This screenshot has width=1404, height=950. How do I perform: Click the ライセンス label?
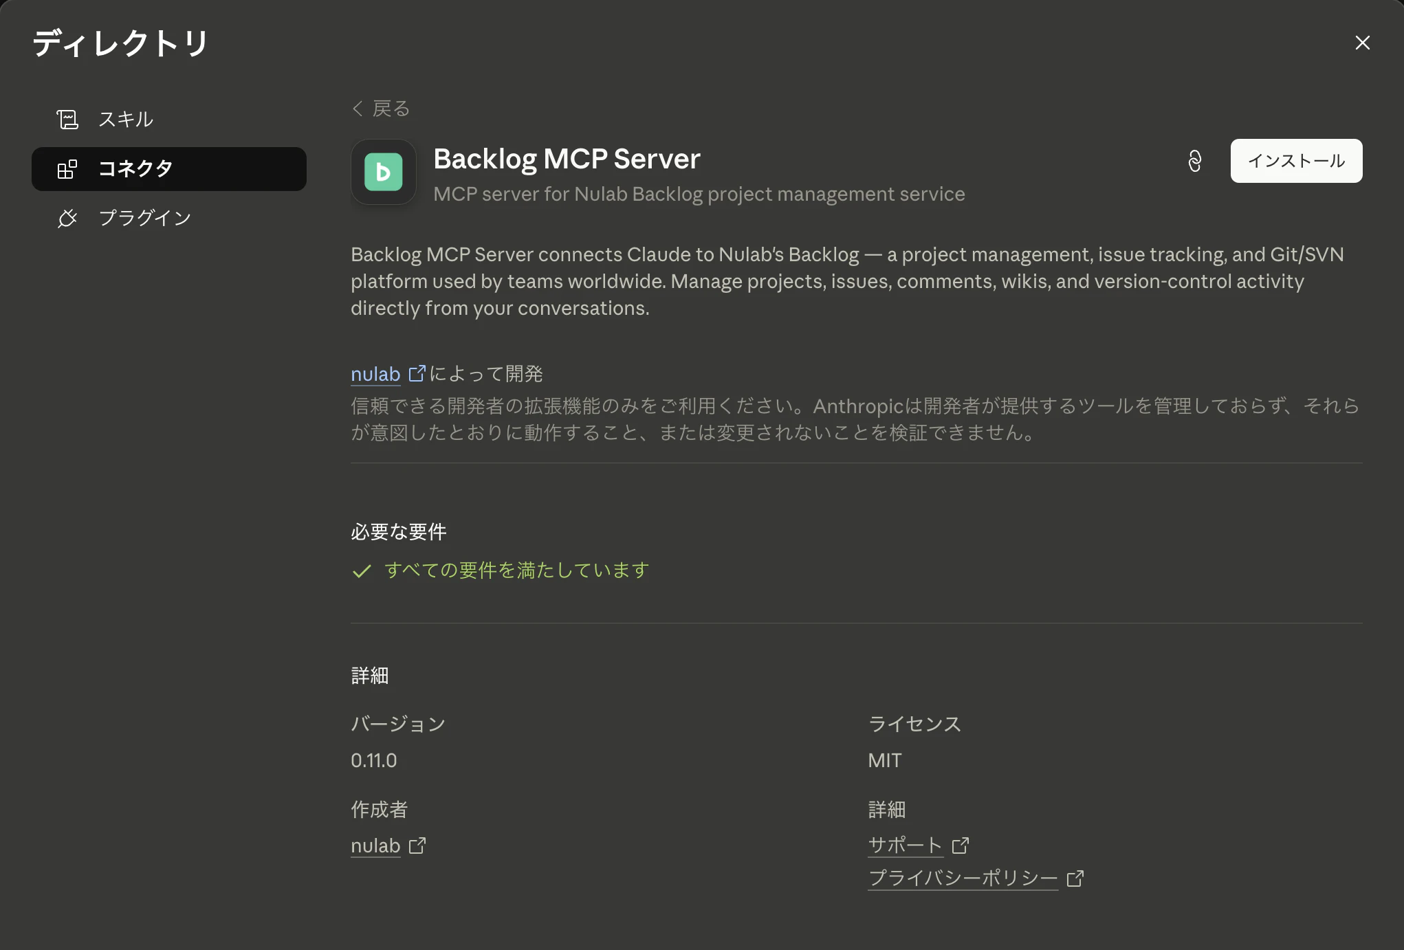[914, 724]
